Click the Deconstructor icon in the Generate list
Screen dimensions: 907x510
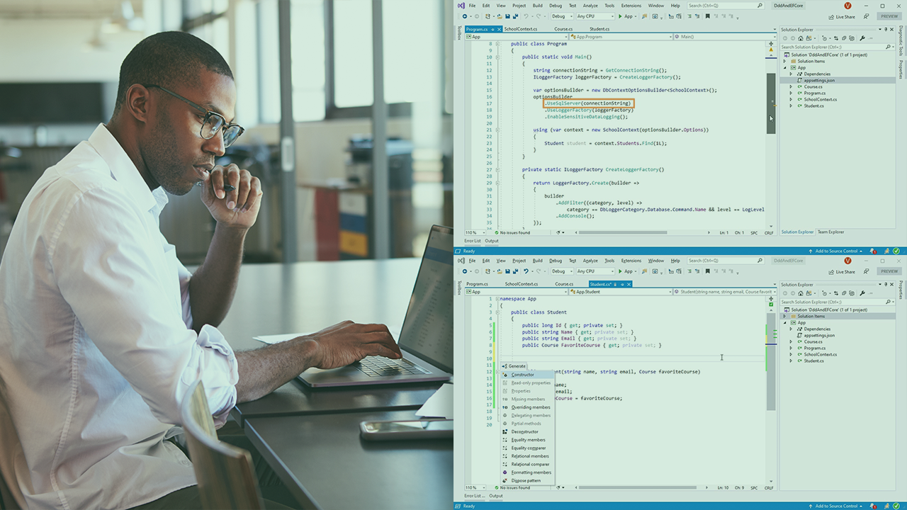(505, 432)
